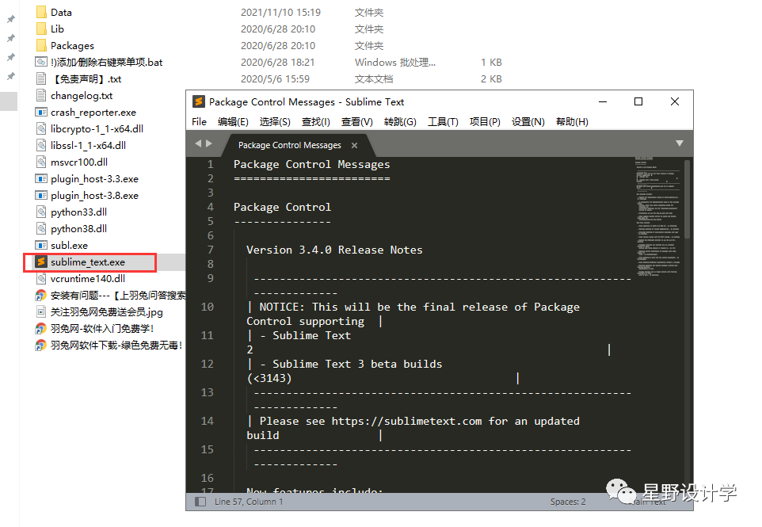This screenshot has width=762, height=527.
Task: Select the sublime_text.exe file name
Action: pos(88,262)
